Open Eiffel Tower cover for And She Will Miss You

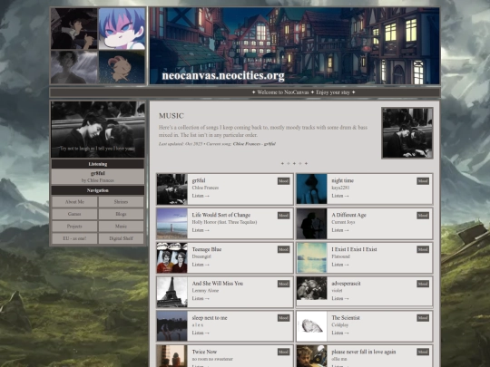pos(172,292)
